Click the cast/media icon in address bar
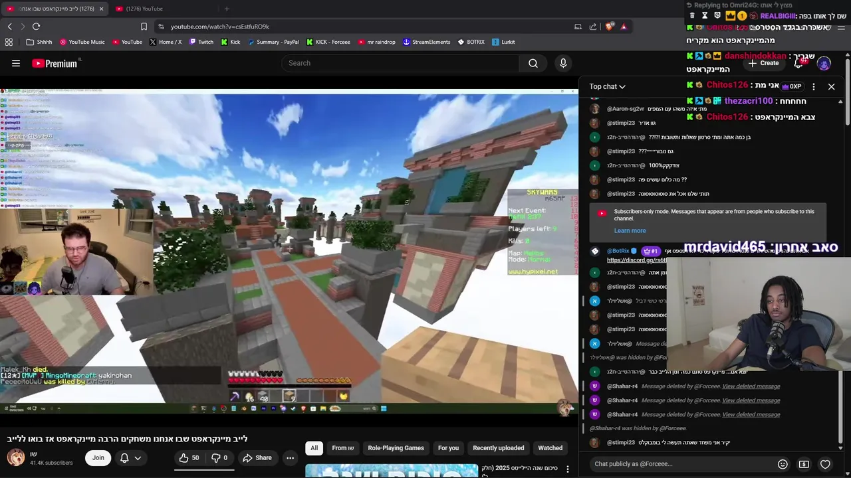Image resolution: width=851 pixels, height=478 pixels. [578, 27]
